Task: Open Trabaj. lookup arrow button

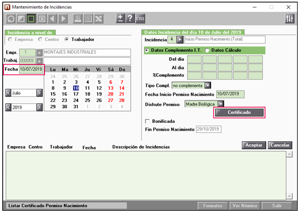Action: (x=39, y=61)
